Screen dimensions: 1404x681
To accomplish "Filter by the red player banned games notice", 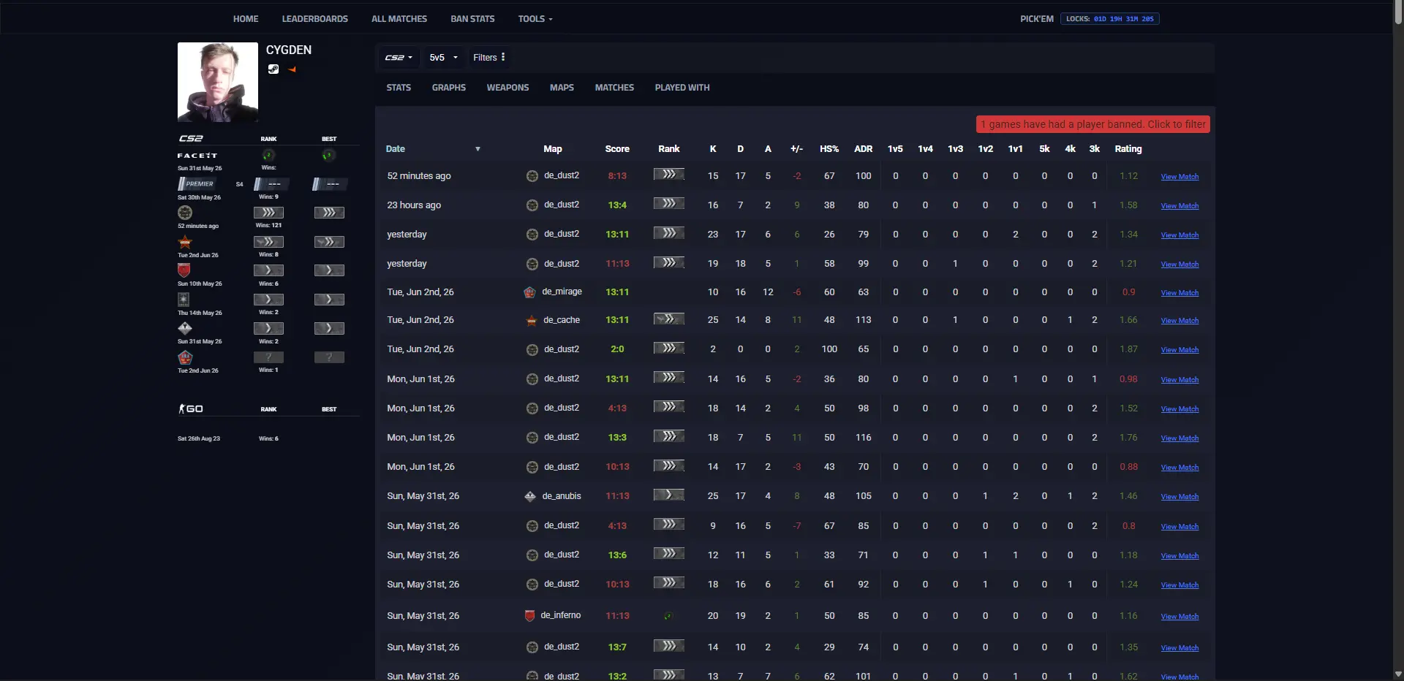I will tap(1093, 125).
